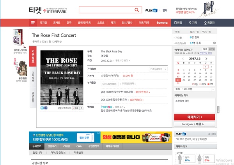Switch to the 기대평 tab
This screenshot has width=234, height=165.
click(66, 146)
